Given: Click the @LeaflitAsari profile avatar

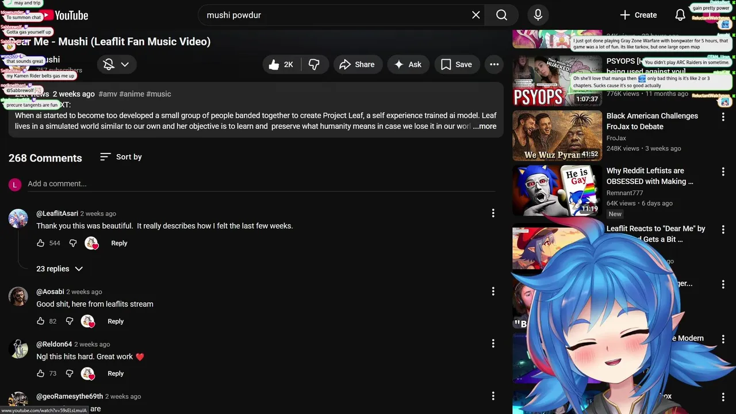Looking at the screenshot, I should pyautogui.click(x=18, y=218).
